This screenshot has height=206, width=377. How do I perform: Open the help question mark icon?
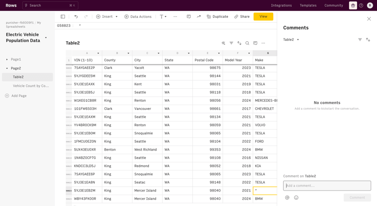pyautogui.click(x=361, y=5)
